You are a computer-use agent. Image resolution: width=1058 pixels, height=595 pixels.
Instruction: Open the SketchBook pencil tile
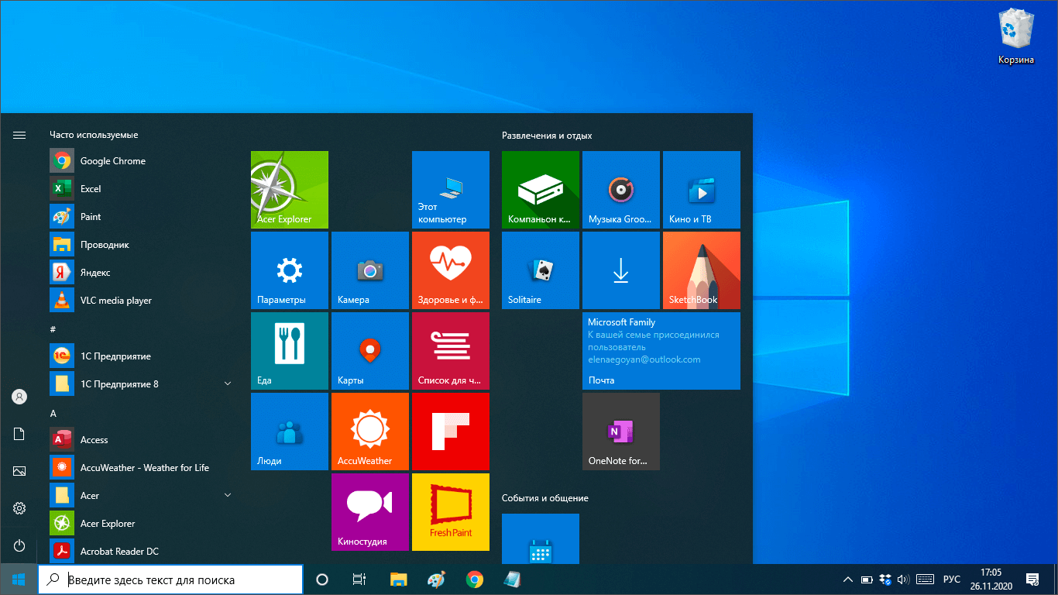(x=701, y=270)
